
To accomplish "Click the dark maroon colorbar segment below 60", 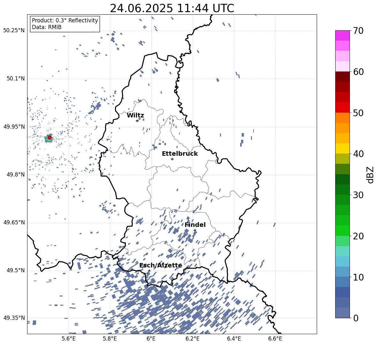I will pyautogui.click(x=342, y=77).
